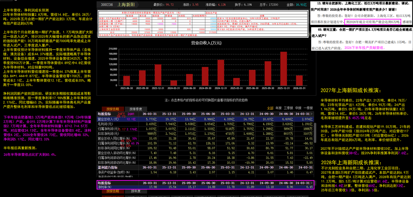Click the note about 点击表格内的指标名称
The image size is (413, 197).
(206, 100)
